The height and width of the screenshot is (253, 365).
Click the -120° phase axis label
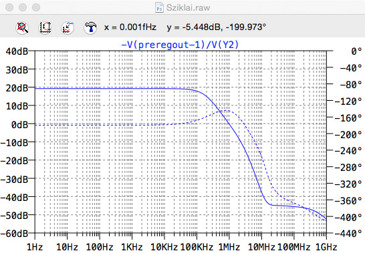(348, 101)
